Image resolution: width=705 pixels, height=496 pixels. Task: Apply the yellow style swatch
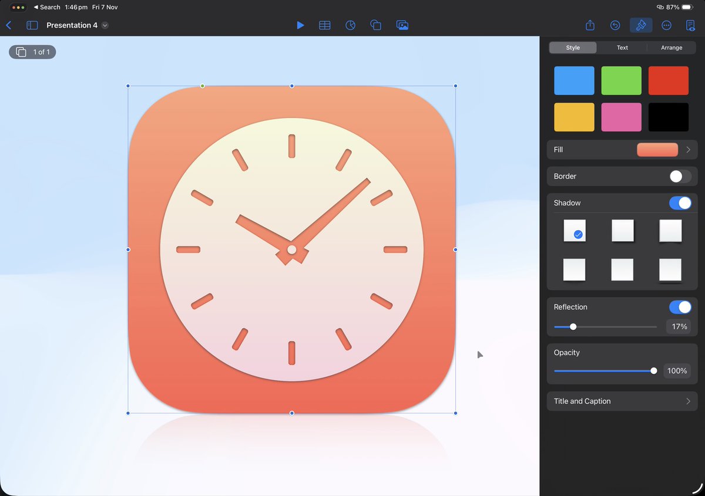(x=574, y=117)
